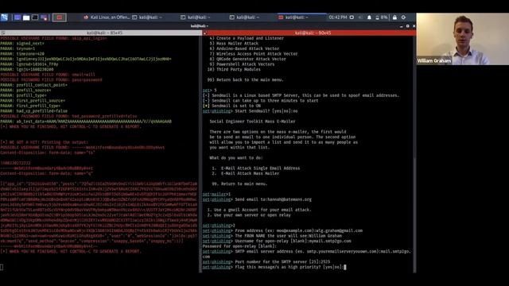Click '10) Third Party Modules' line
The width and height of the screenshot is (509, 286).
click(234, 69)
